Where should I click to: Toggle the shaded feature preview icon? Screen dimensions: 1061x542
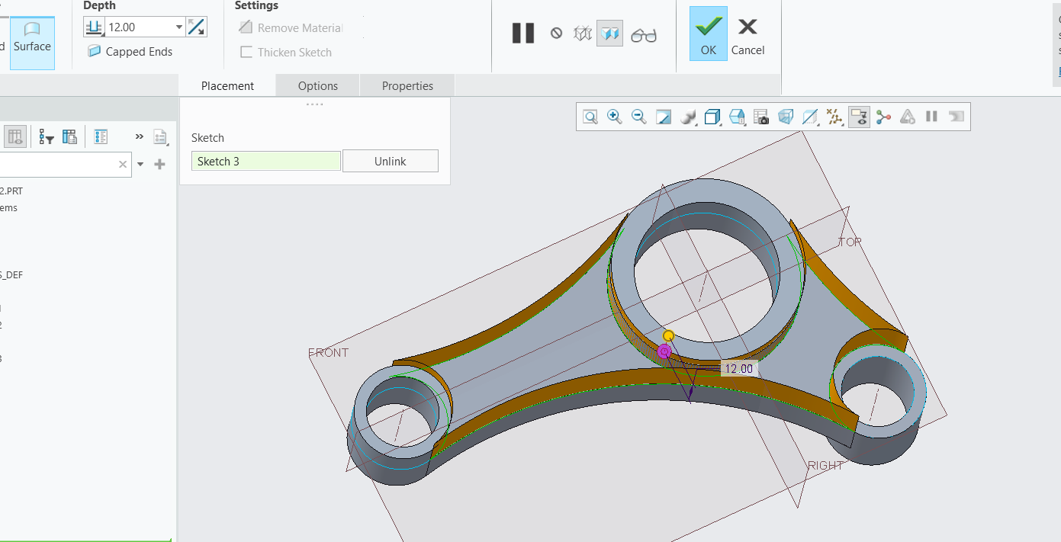coord(609,33)
